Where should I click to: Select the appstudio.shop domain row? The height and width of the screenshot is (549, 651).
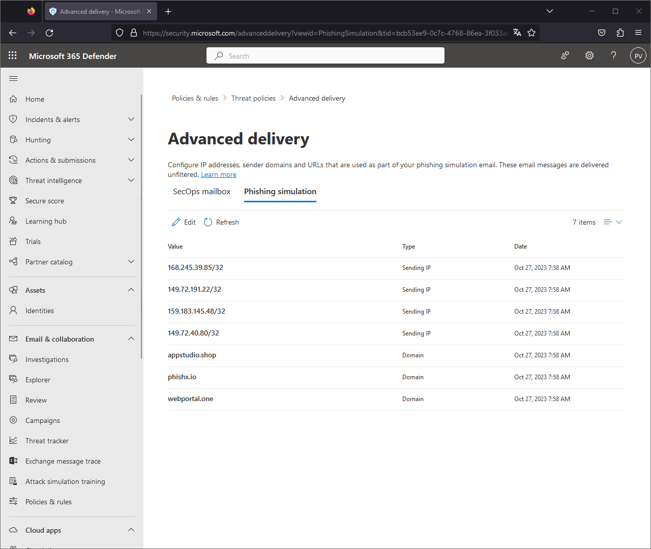(x=397, y=355)
